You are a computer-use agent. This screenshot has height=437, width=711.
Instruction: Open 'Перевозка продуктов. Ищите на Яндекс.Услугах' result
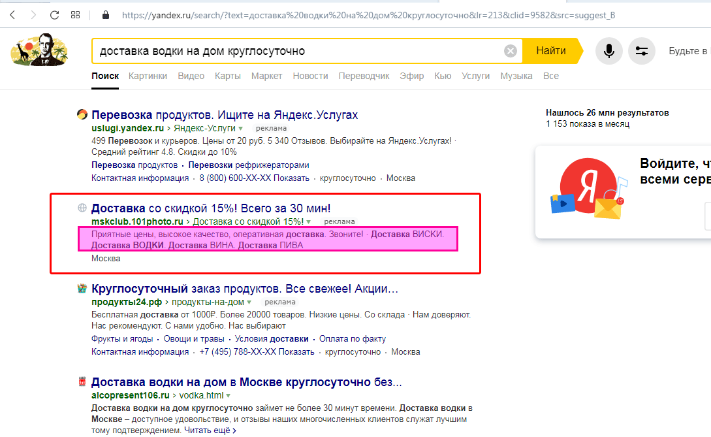(x=225, y=115)
